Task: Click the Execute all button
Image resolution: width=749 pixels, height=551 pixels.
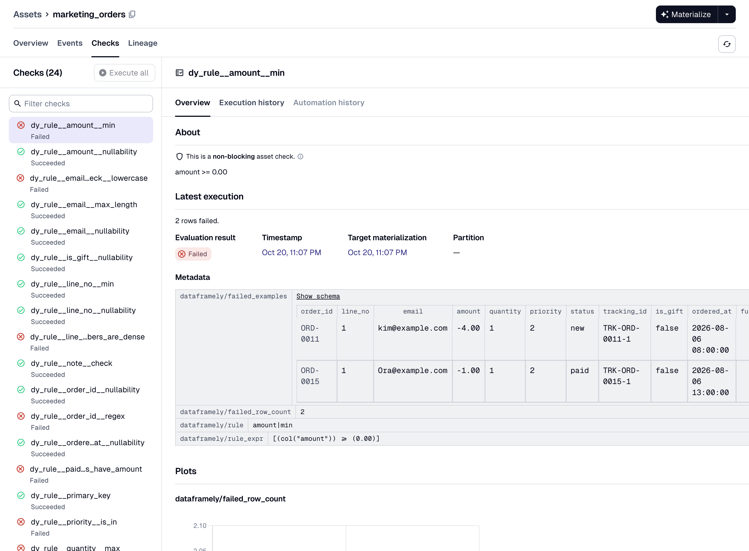Action: tap(124, 73)
